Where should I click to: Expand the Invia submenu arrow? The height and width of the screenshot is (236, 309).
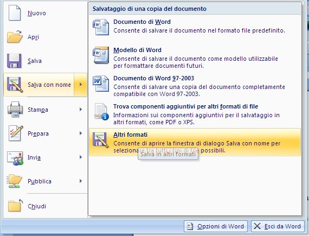tap(81, 157)
